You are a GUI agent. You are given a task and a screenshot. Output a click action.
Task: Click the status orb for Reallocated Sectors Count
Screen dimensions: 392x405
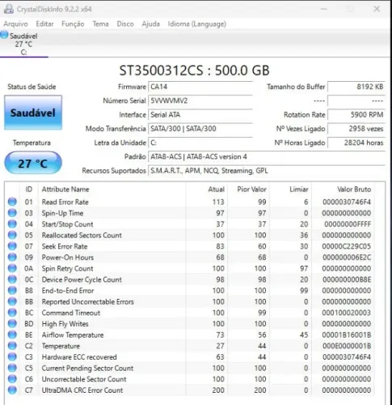pyautogui.click(x=12, y=235)
